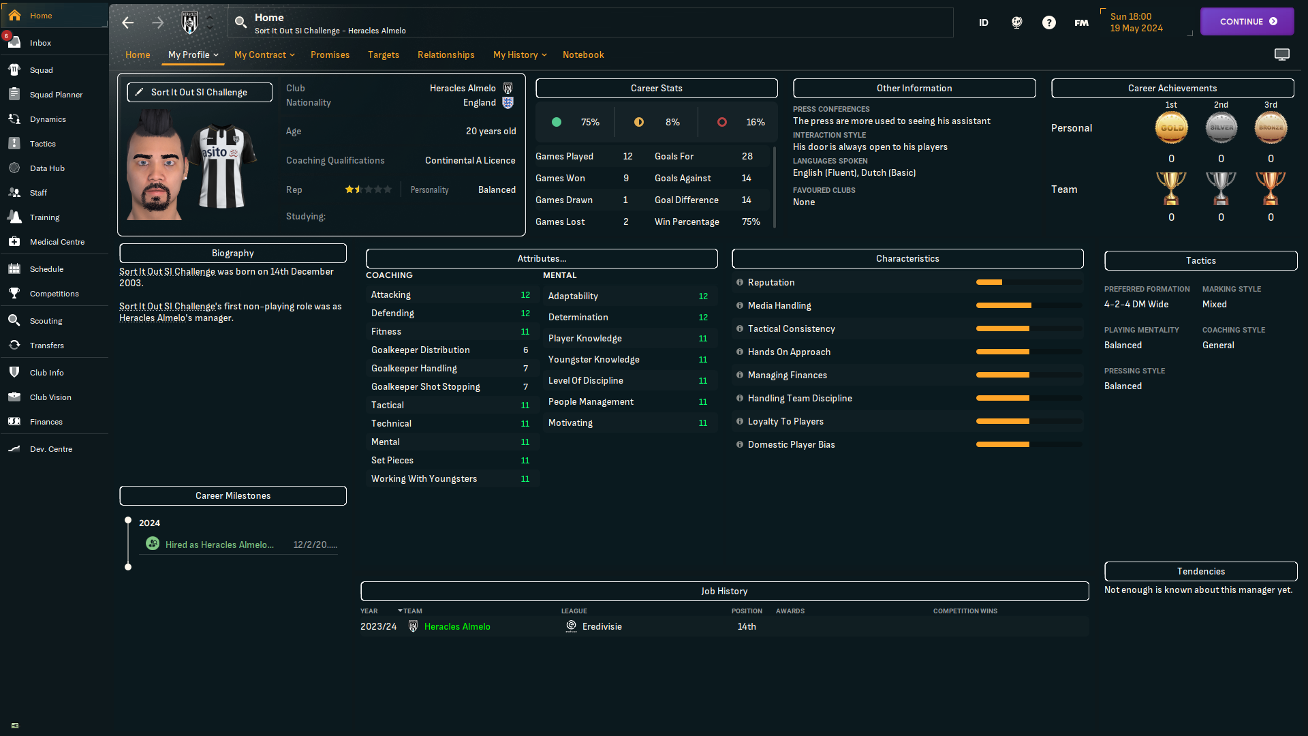
Task: Open the Inbox sidebar icon
Action: pos(14,42)
